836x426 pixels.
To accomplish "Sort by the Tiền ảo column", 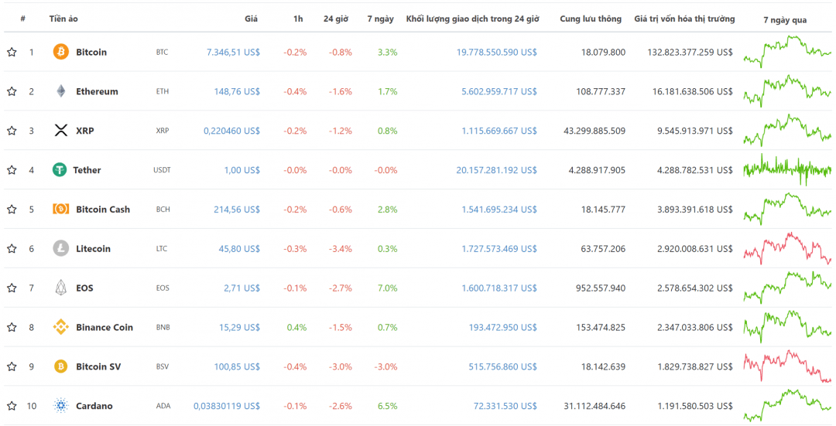I will (63, 19).
